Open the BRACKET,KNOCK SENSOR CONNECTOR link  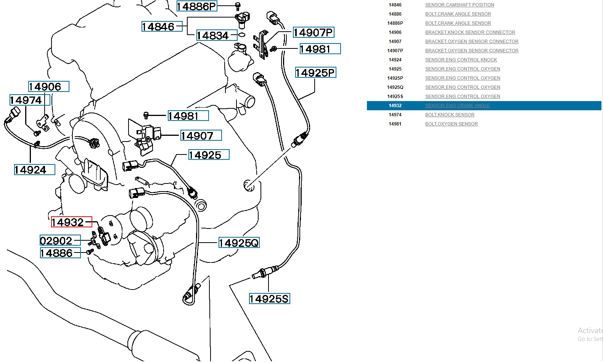[470, 32]
